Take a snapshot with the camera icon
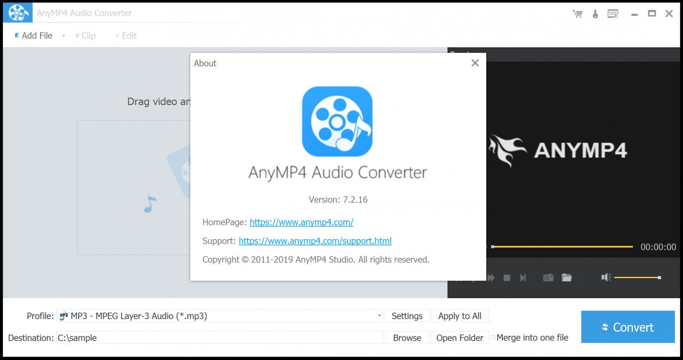Viewport: 683px width, 360px height. click(x=548, y=278)
